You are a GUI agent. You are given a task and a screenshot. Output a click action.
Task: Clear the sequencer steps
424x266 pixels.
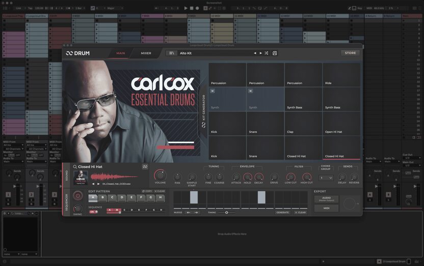(x=300, y=213)
